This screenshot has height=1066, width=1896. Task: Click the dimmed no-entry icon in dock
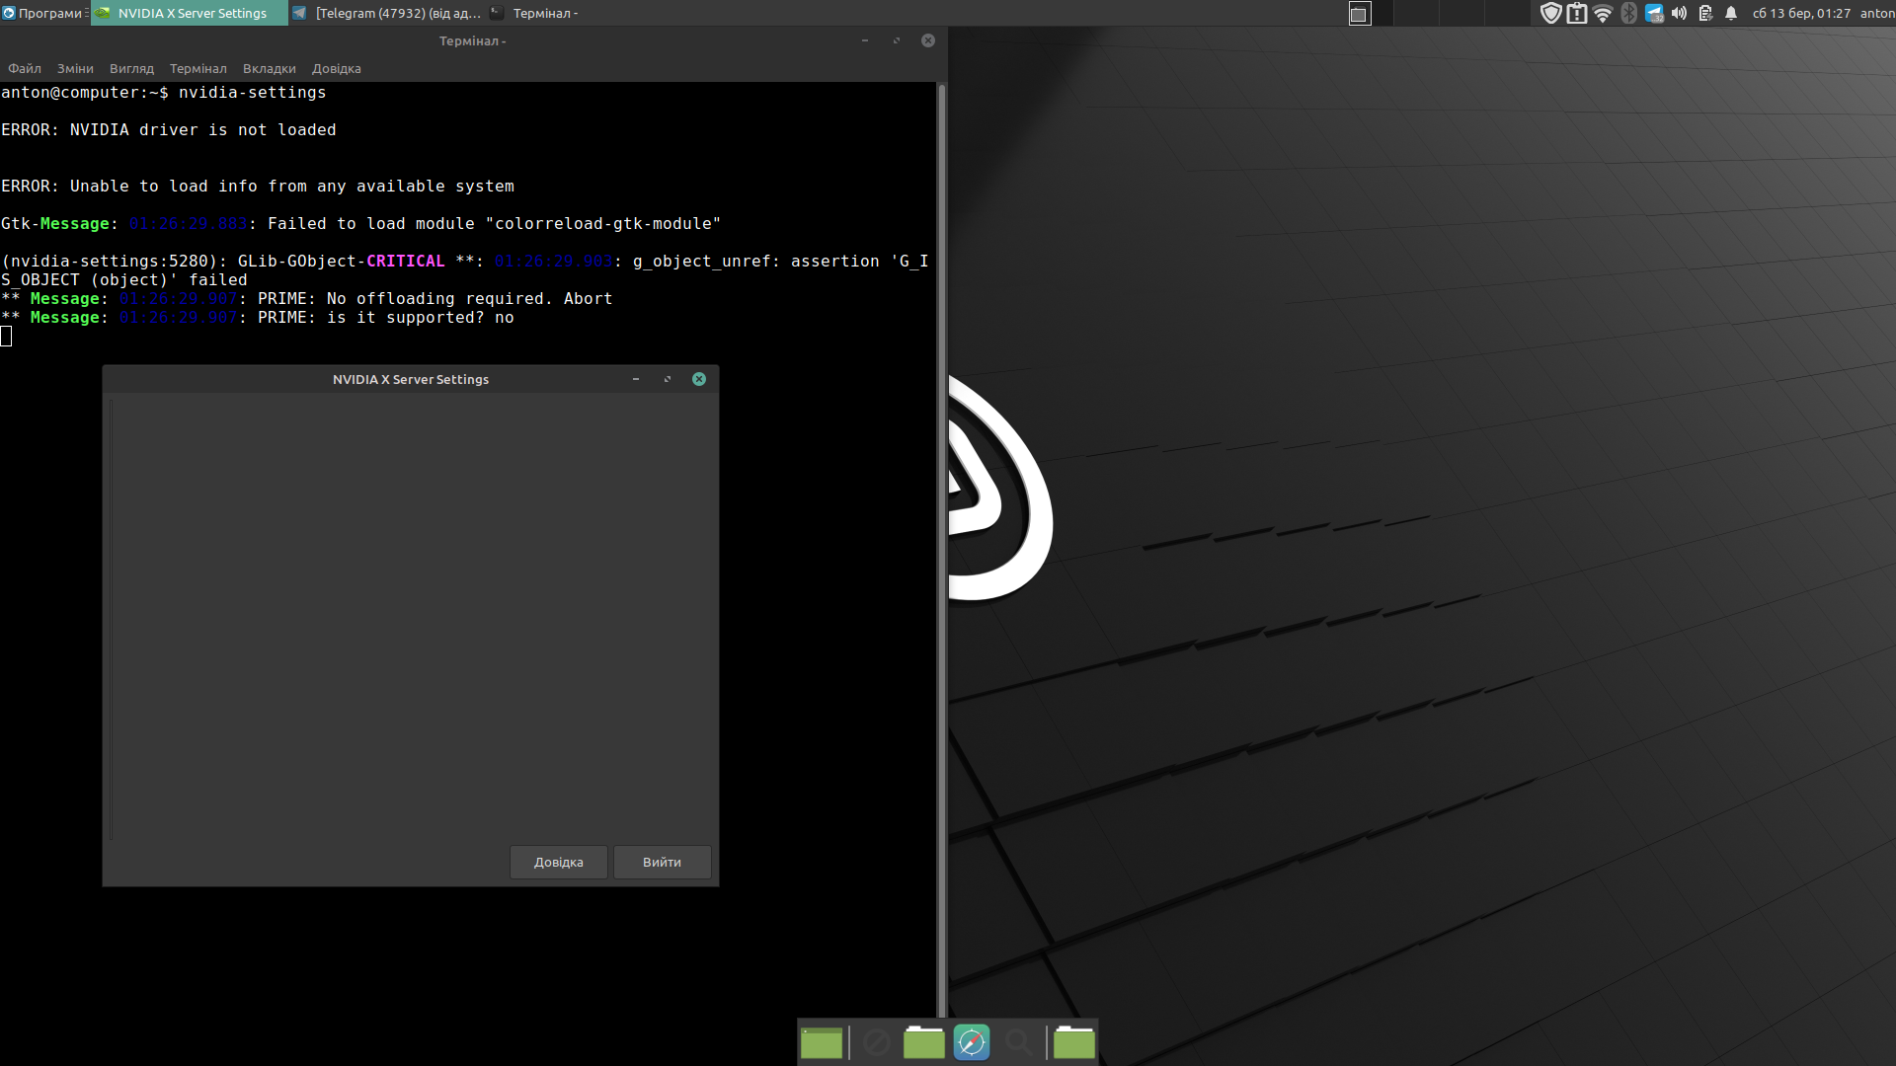877,1042
